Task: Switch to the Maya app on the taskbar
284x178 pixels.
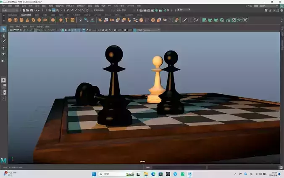Action: 190,174
